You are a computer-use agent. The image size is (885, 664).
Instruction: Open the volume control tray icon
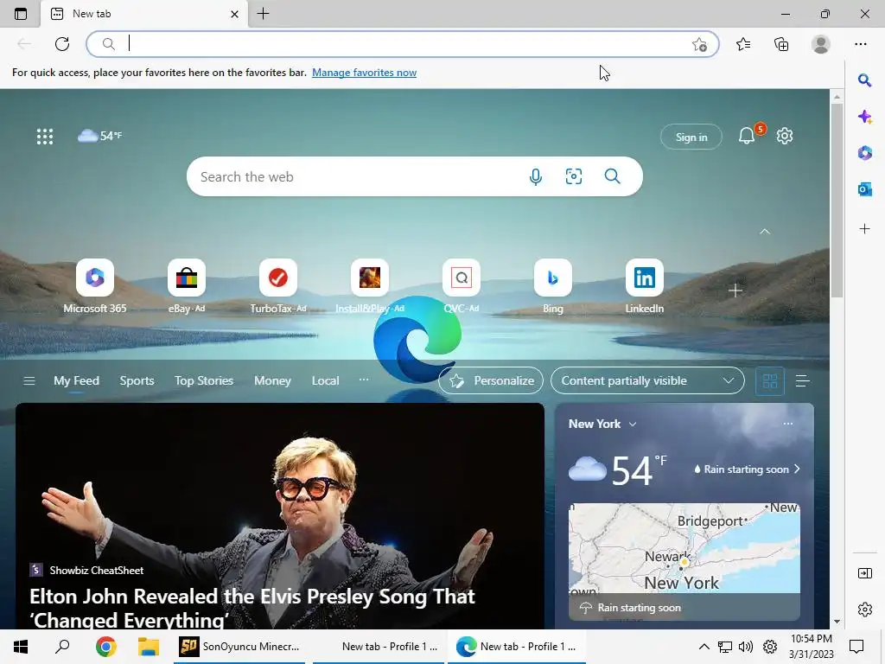[746, 647]
